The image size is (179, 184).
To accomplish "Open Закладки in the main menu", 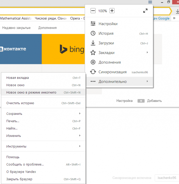I will 119,53.
